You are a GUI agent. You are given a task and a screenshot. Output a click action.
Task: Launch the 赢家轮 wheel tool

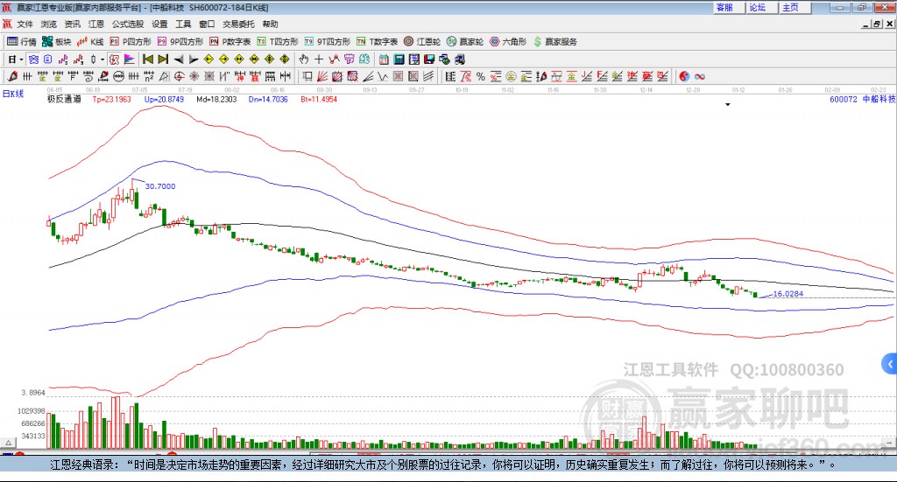pyautogui.click(x=465, y=42)
